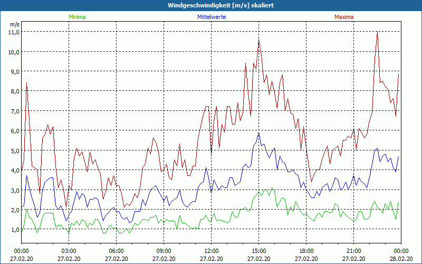Click the '28.02.20' date label
Screen dimensions: 422x264
(401, 259)
